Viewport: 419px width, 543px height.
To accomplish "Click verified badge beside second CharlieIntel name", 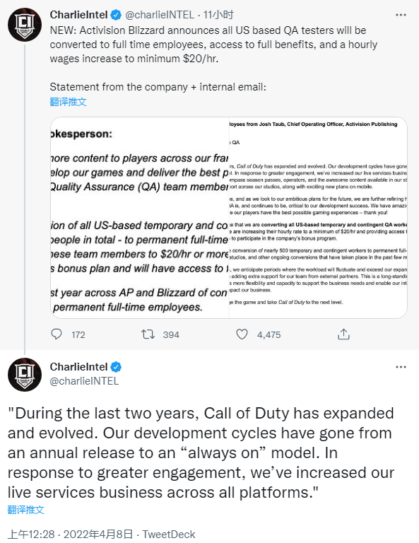I will click(116, 367).
